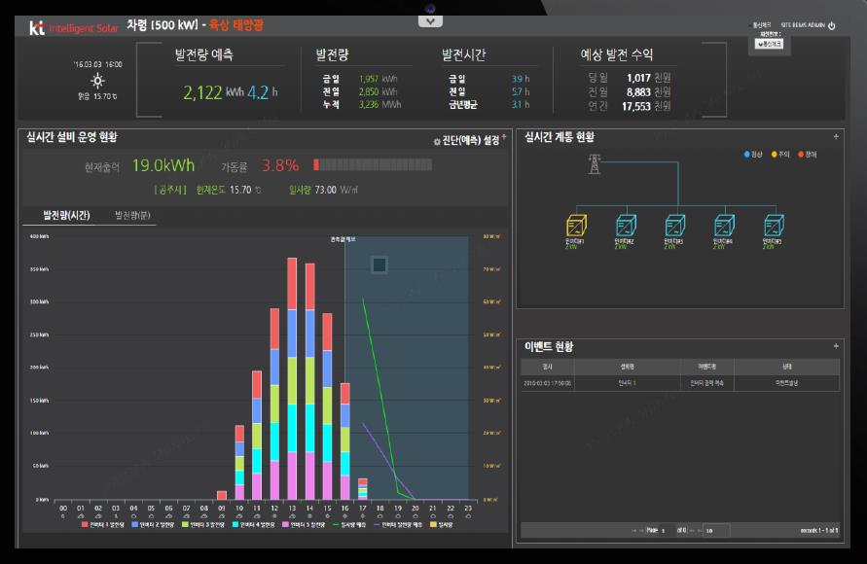
Task: Click the orange 장애 status legend dot
Action: click(801, 154)
